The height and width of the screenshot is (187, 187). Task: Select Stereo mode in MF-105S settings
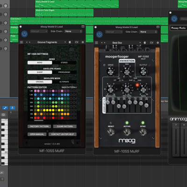[x=64, y=63]
